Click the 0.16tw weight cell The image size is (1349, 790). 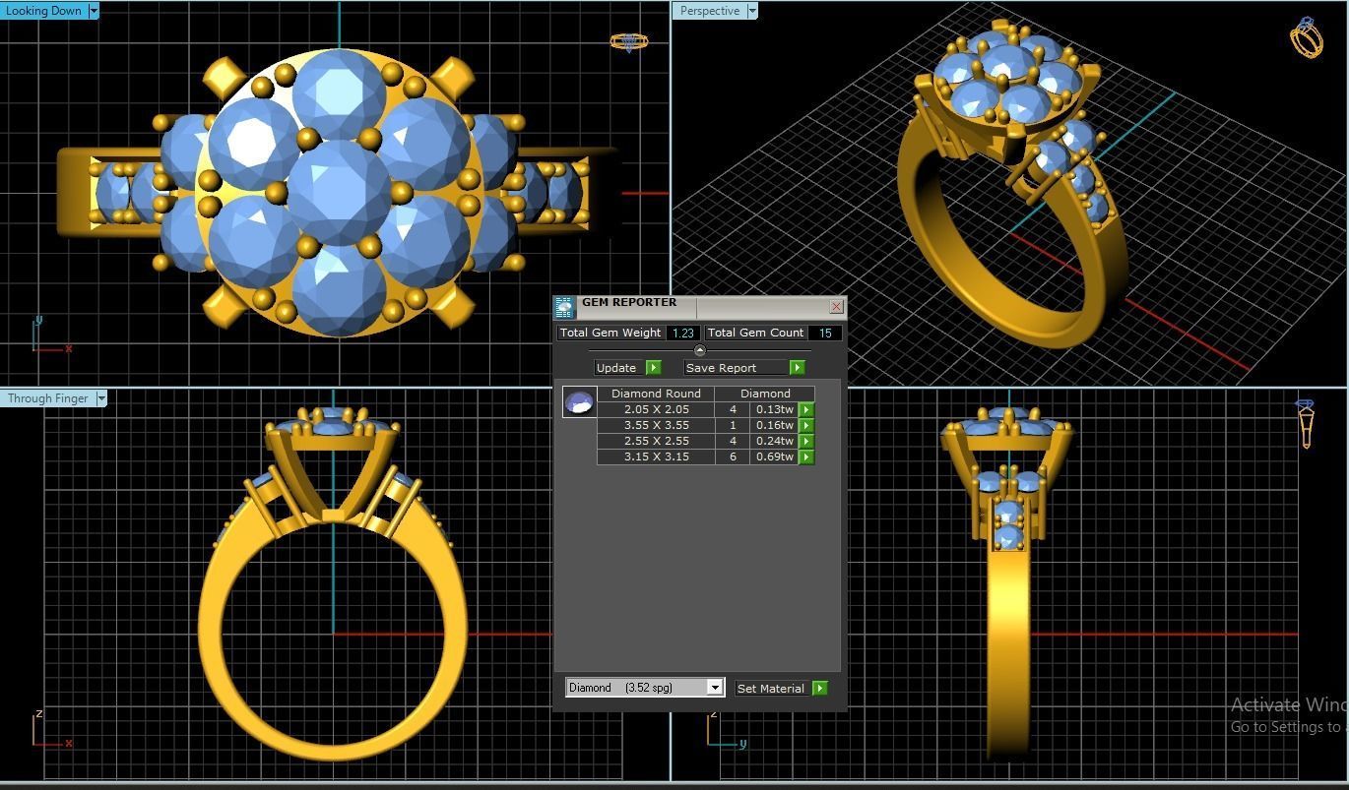click(774, 425)
